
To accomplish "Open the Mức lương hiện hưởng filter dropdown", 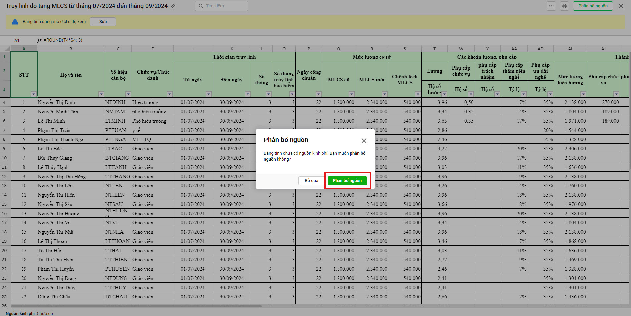I will (x=583, y=94).
